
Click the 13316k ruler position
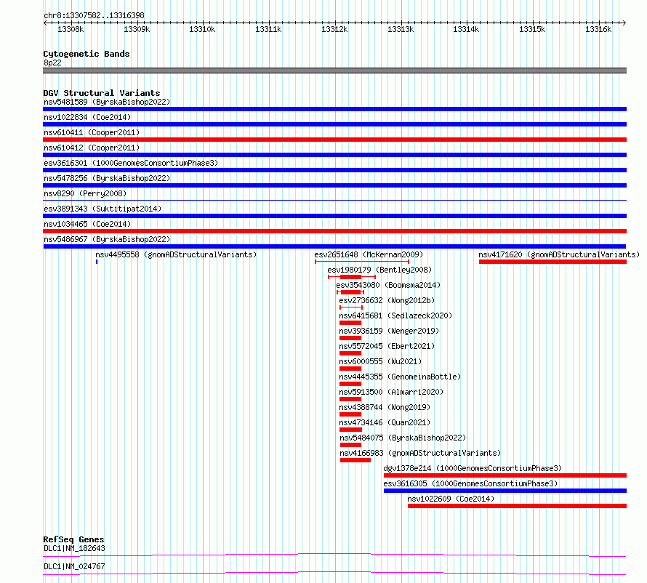(598, 29)
